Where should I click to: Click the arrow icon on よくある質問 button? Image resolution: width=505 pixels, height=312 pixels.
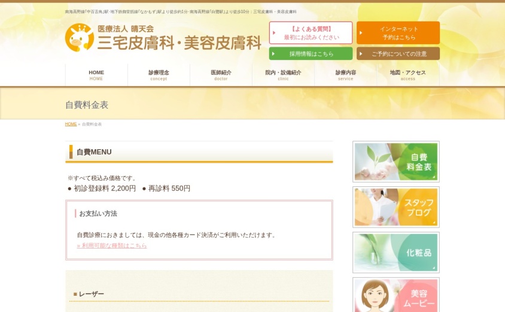[x=274, y=33]
